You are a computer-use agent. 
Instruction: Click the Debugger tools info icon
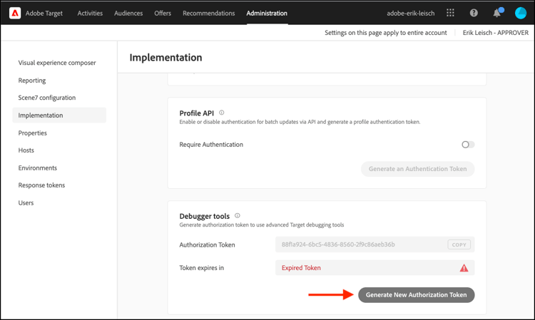(x=237, y=215)
